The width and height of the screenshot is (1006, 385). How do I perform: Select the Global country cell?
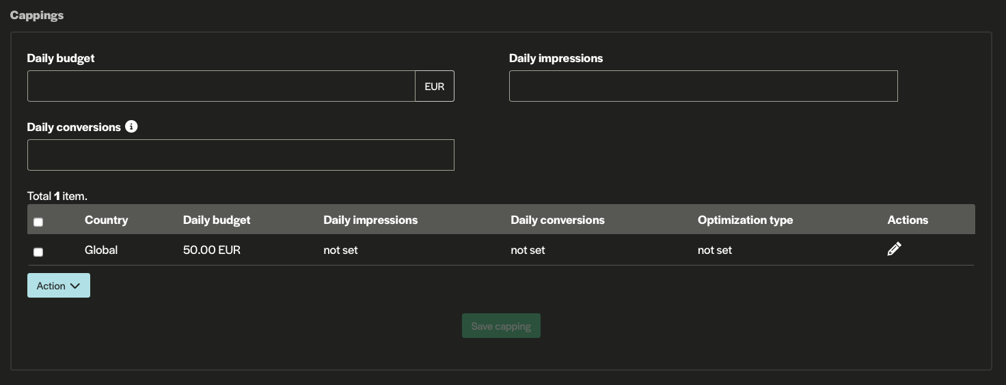coord(101,250)
